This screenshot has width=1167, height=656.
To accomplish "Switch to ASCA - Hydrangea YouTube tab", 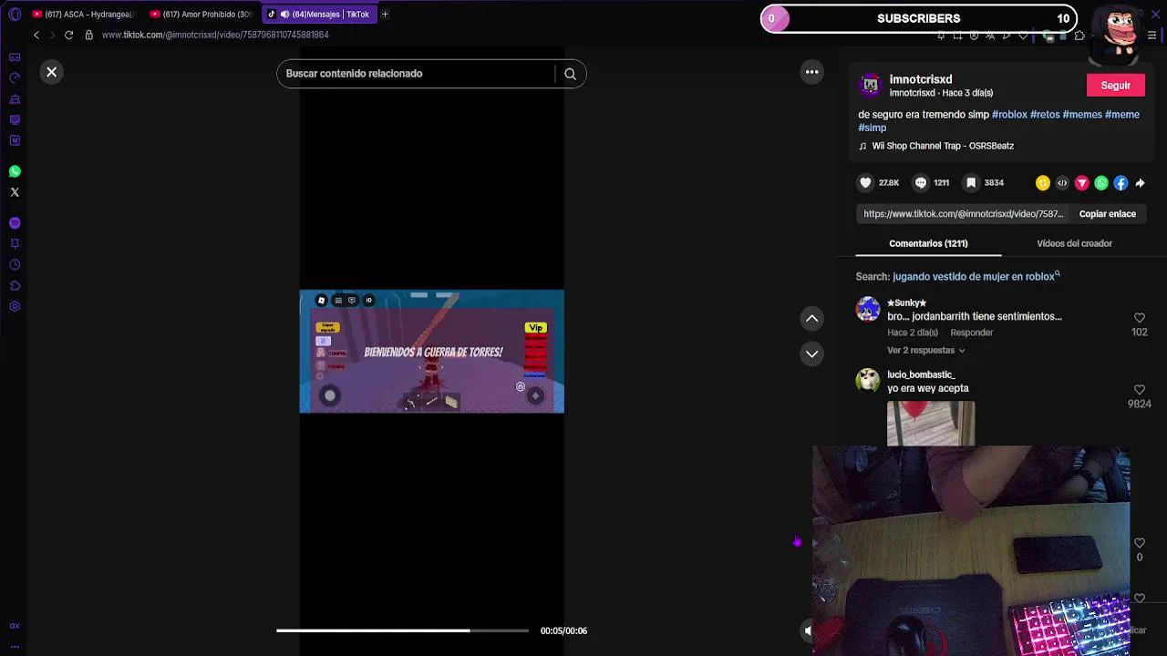I will coord(84,15).
